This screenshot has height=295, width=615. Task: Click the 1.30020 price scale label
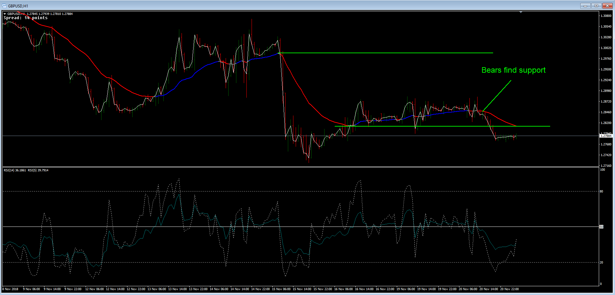[x=606, y=48]
